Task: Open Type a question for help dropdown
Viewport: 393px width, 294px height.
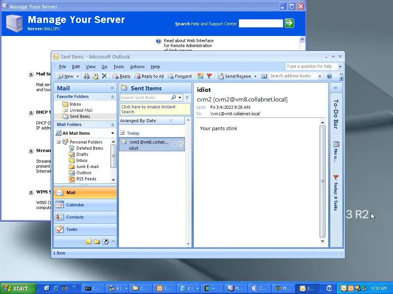Action: coord(340,67)
